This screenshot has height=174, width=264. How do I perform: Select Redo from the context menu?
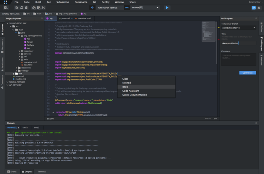pos(125,87)
